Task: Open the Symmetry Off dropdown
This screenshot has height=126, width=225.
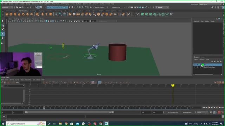Action: (x=116, y=7)
